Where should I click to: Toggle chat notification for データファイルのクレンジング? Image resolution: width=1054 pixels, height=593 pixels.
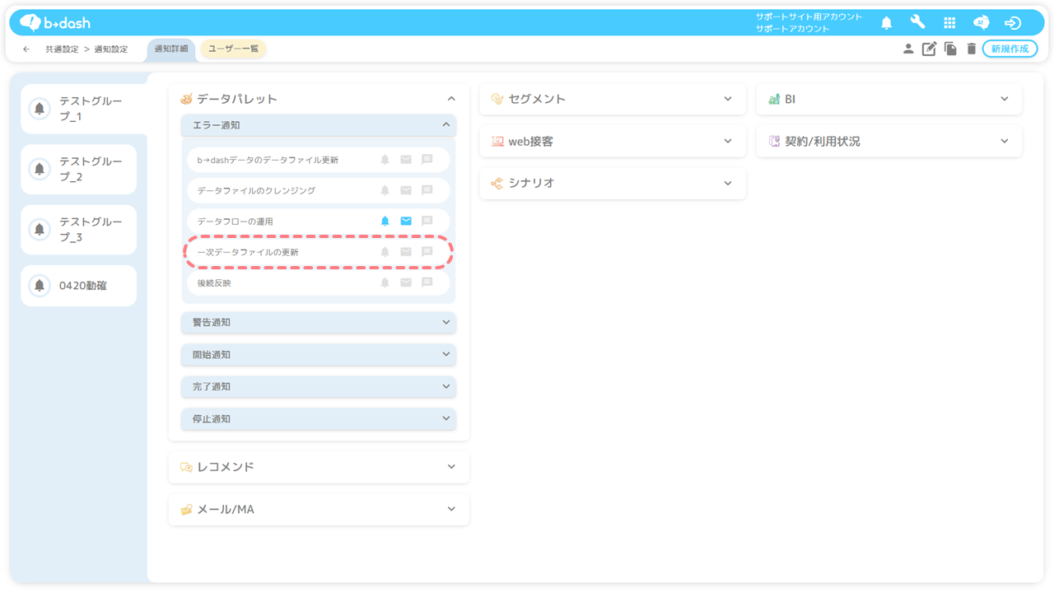(427, 190)
